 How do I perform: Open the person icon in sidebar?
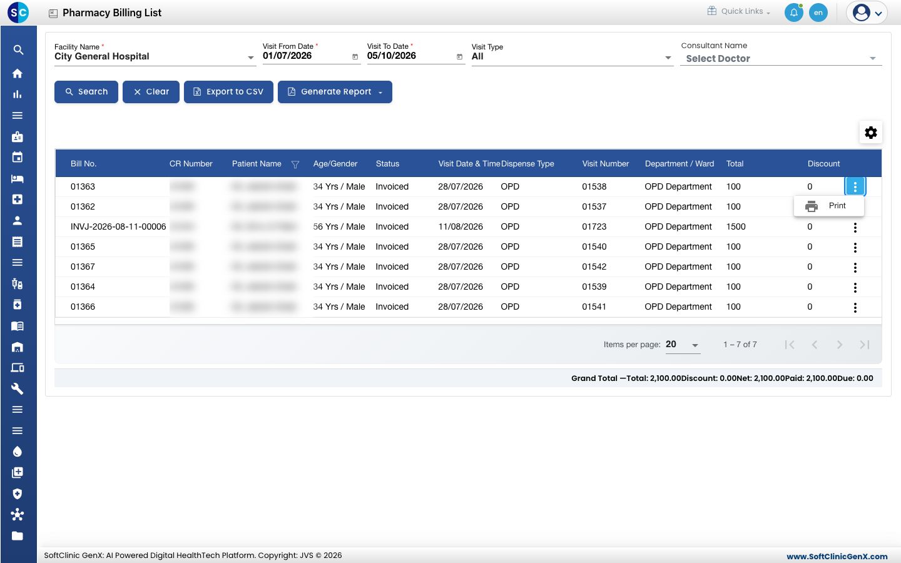pos(18,220)
